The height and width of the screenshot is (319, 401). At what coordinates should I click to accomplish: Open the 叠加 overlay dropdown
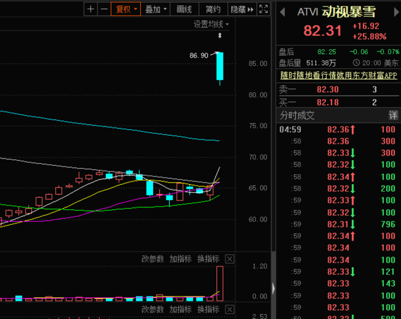click(x=156, y=10)
